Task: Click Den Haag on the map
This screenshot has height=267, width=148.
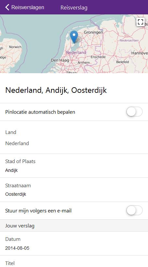Action: pos(60,60)
